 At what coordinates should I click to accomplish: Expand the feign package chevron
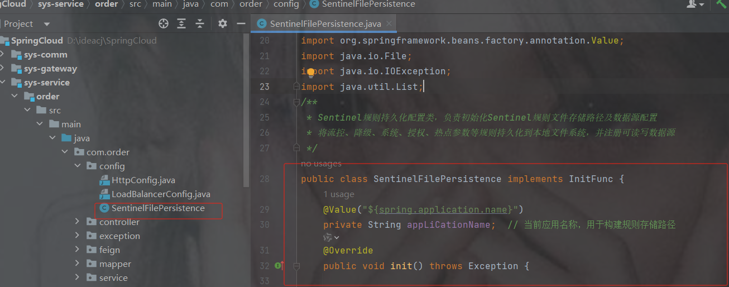point(78,250)
